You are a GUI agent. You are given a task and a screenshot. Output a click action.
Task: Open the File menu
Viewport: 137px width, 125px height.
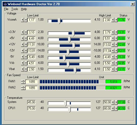tap(6, 9)
